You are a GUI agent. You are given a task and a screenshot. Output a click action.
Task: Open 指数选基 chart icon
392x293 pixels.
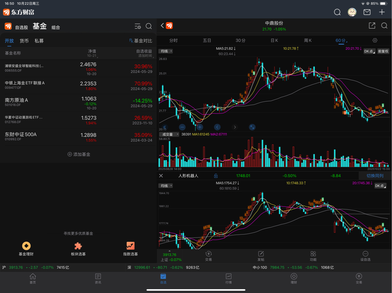tap(130, 249)
